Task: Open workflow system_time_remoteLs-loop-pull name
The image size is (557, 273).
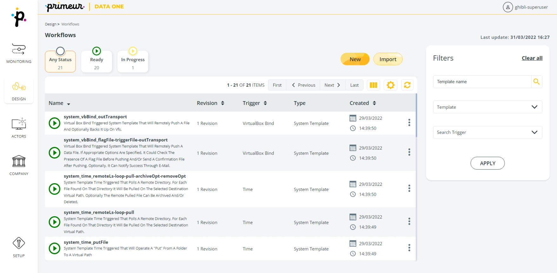Action: click(99, 212)
